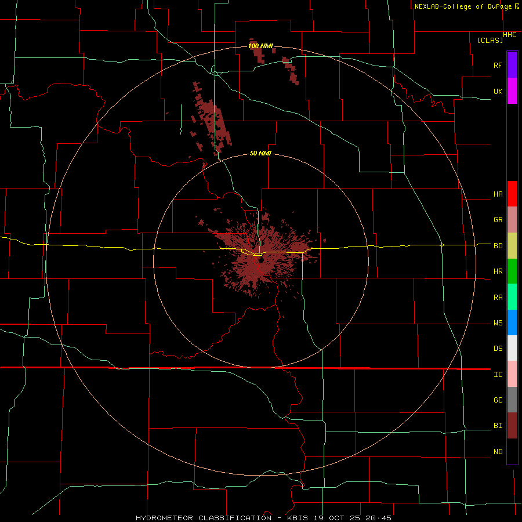Click the 'BD' legend label

(498, 246)
